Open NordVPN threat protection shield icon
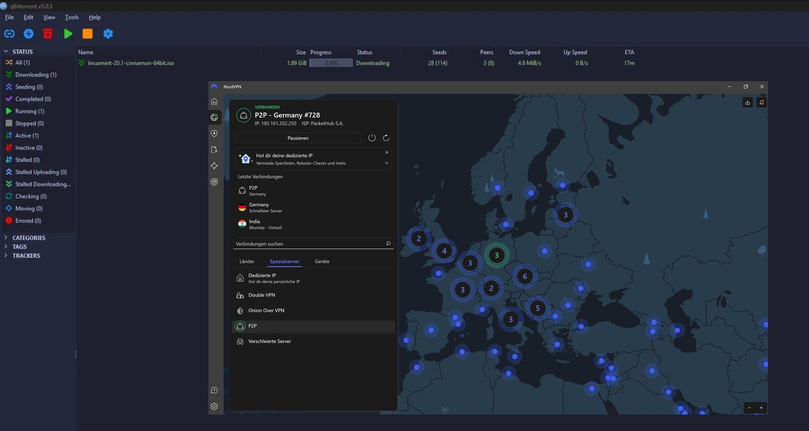This screenshot has height=431, width=809. [x=214, y=133]
